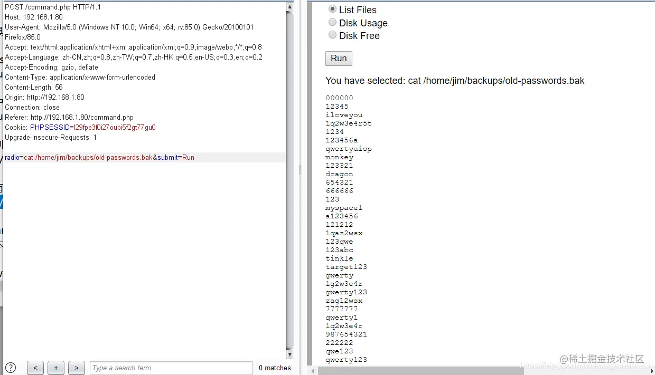655x375 pixels.
Task: Click the response pane horizontal scrollbar
Action: 421,370
